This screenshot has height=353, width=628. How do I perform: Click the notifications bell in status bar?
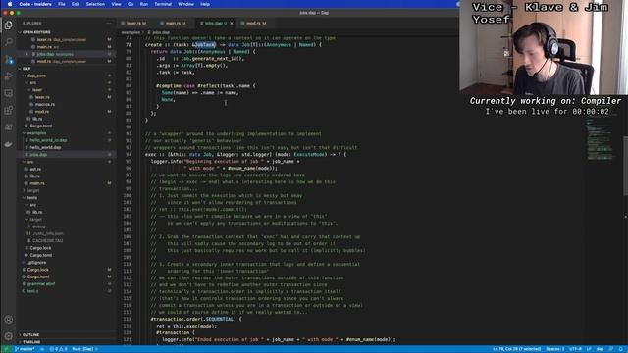621,349
